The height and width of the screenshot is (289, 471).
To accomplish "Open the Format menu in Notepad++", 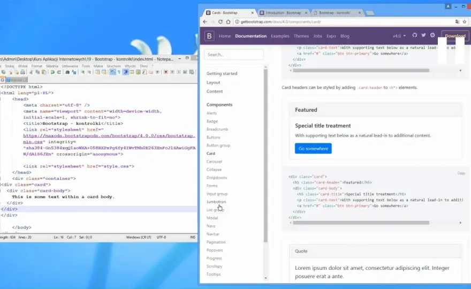I will pyautogui.click(x=36, y=66).
